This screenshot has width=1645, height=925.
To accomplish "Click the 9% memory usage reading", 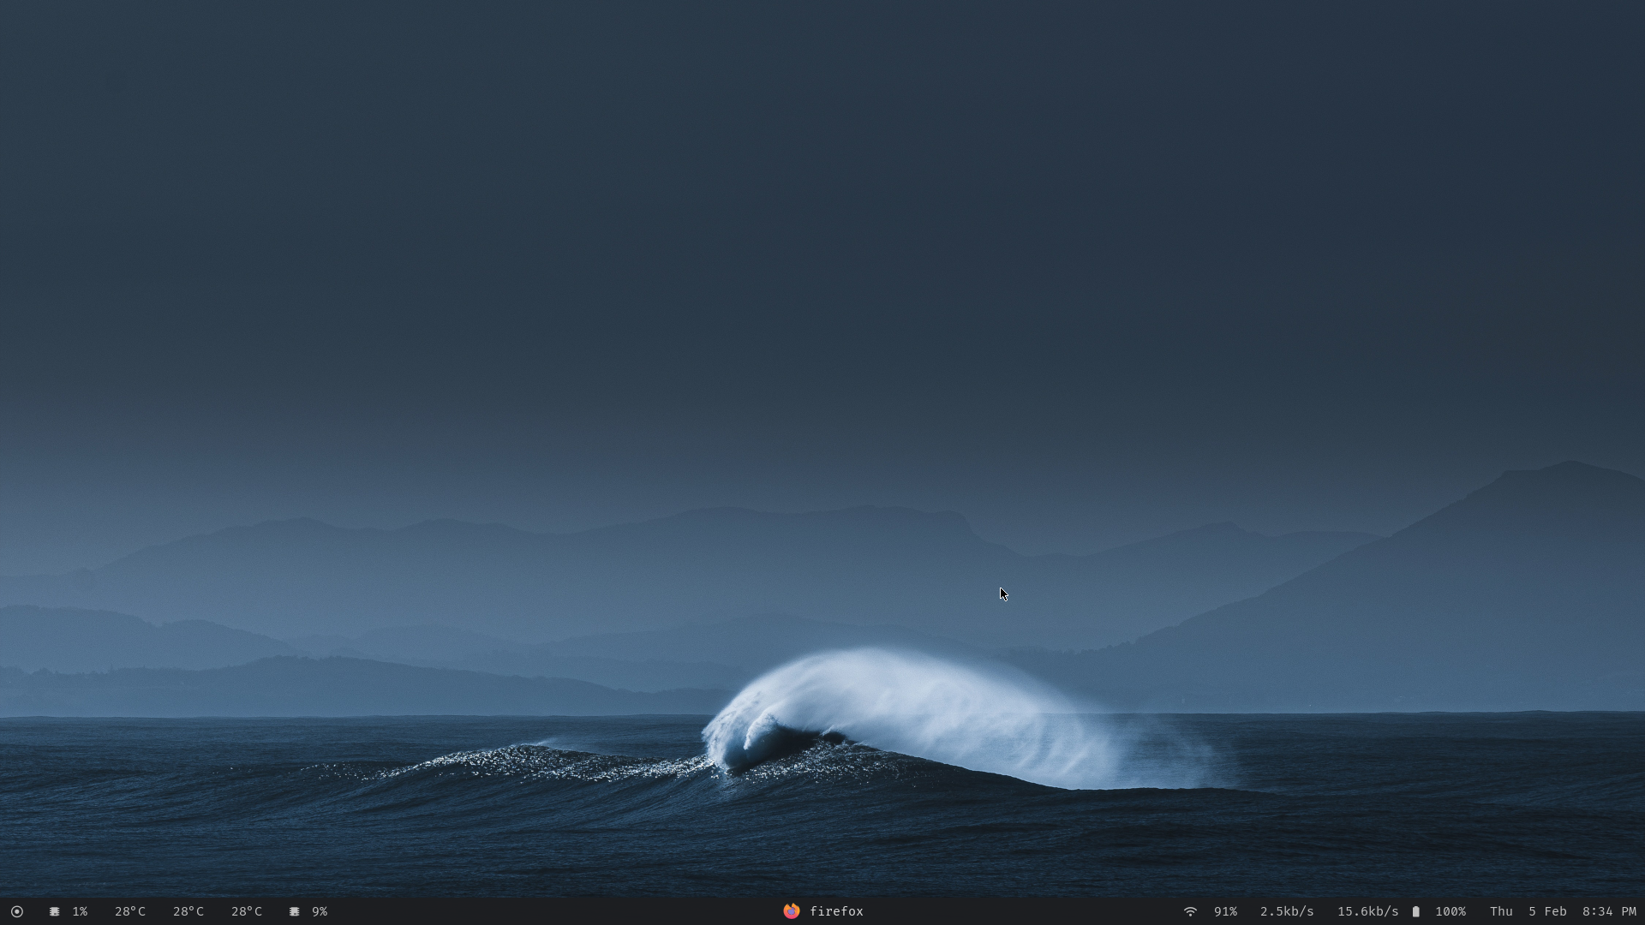I will click(x=320, y=911).
